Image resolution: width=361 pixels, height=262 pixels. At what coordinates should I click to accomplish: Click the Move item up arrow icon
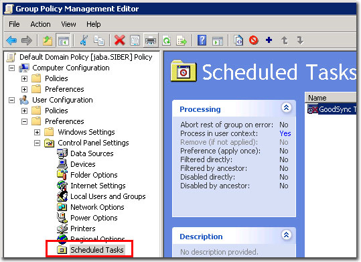pos(285,41)
